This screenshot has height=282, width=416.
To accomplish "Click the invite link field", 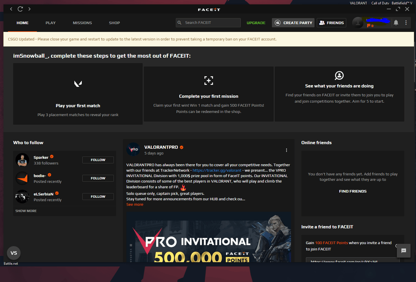I will [x=353, y=260].
